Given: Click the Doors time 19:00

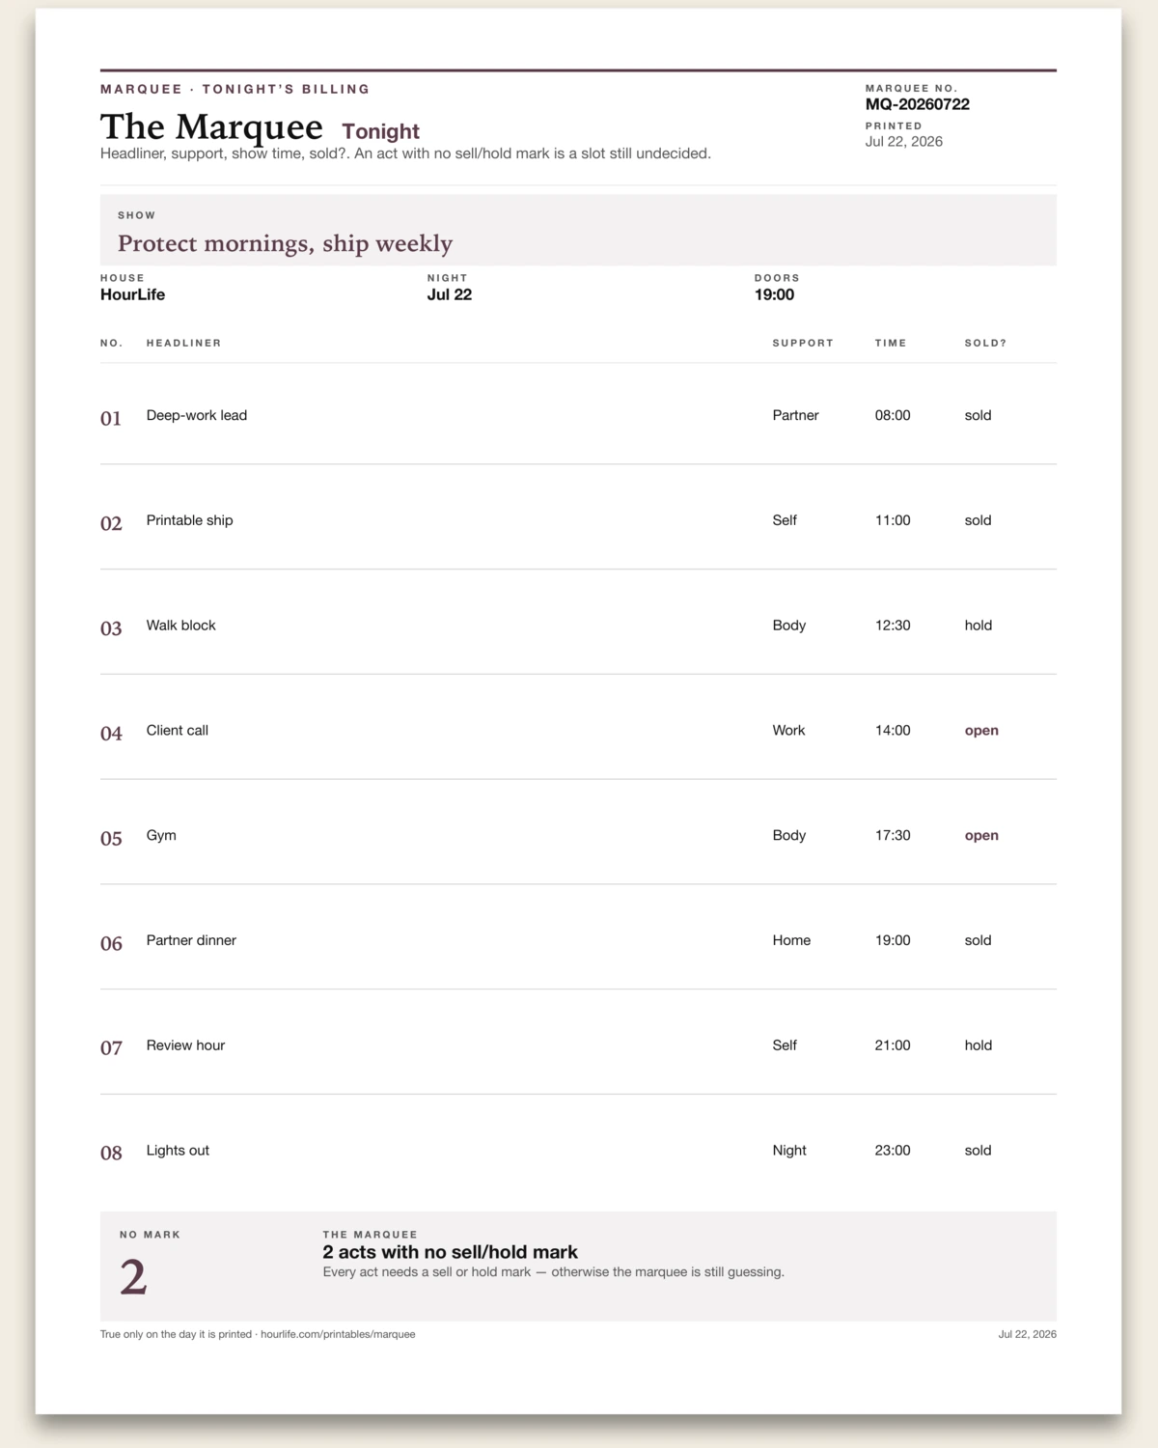Looking at the screenshot, I should coord(774,294).
